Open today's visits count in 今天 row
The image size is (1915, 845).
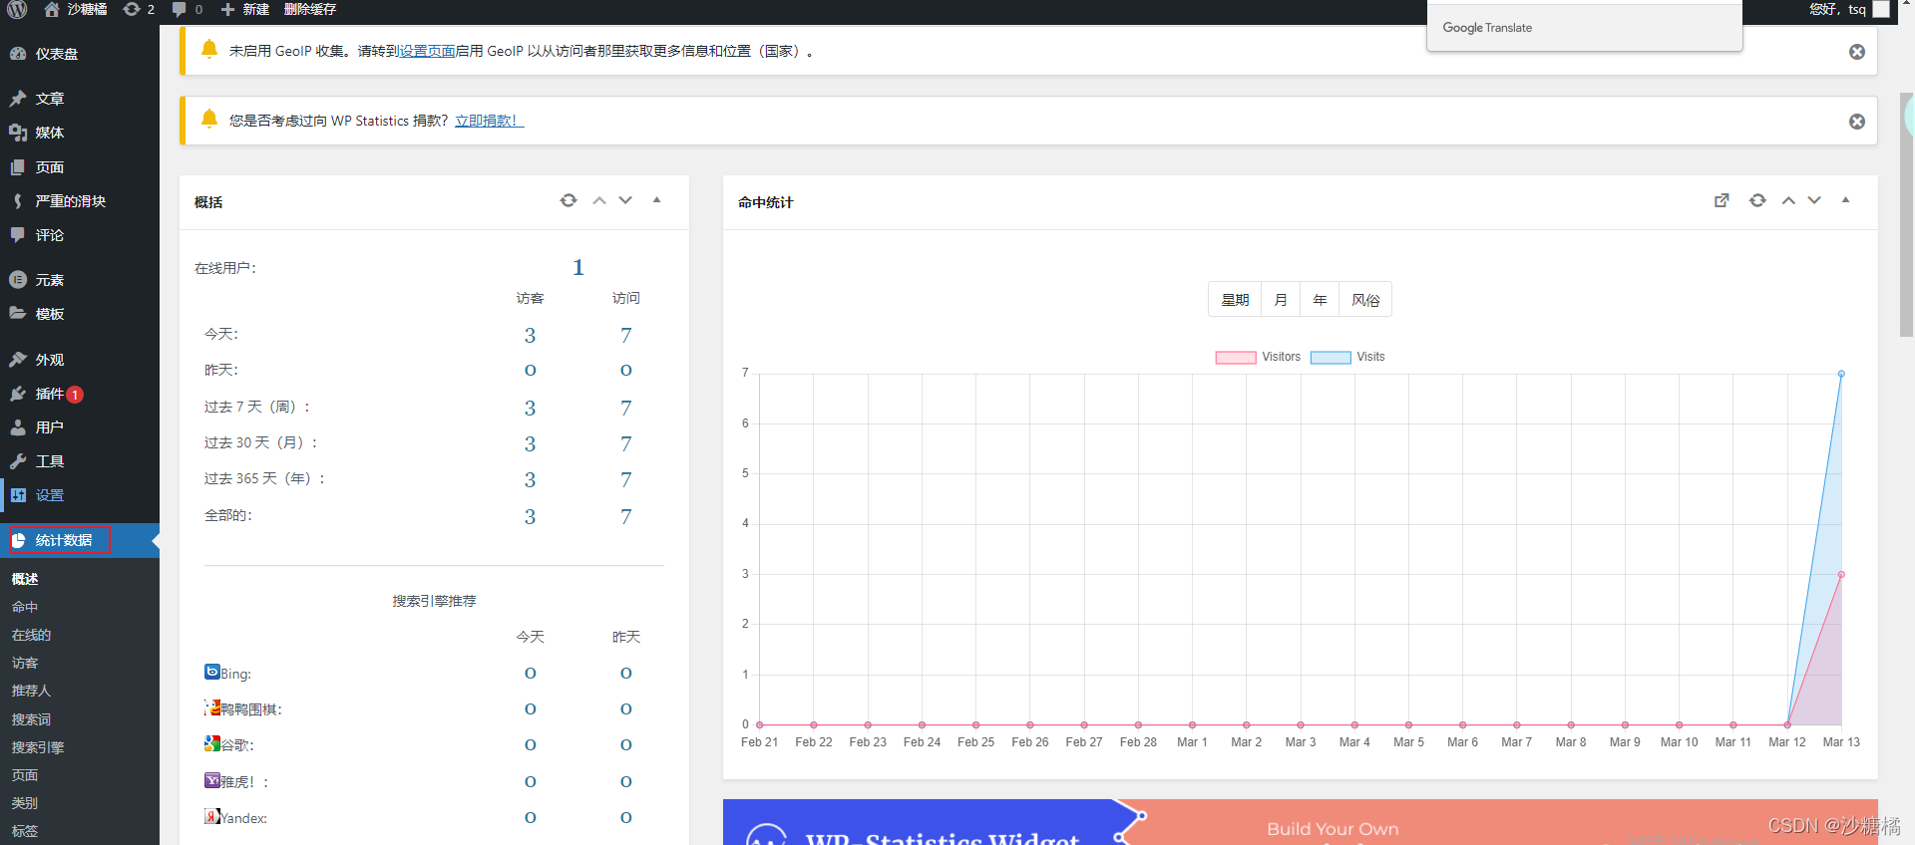[625, 335]
